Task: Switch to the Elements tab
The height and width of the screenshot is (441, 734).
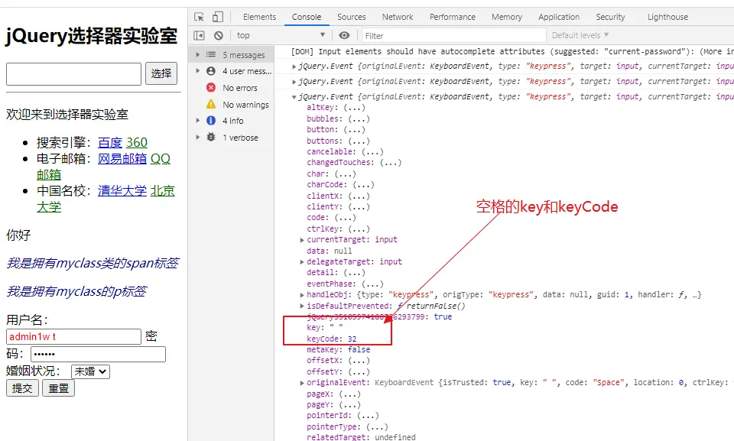Action: (259, 17)
